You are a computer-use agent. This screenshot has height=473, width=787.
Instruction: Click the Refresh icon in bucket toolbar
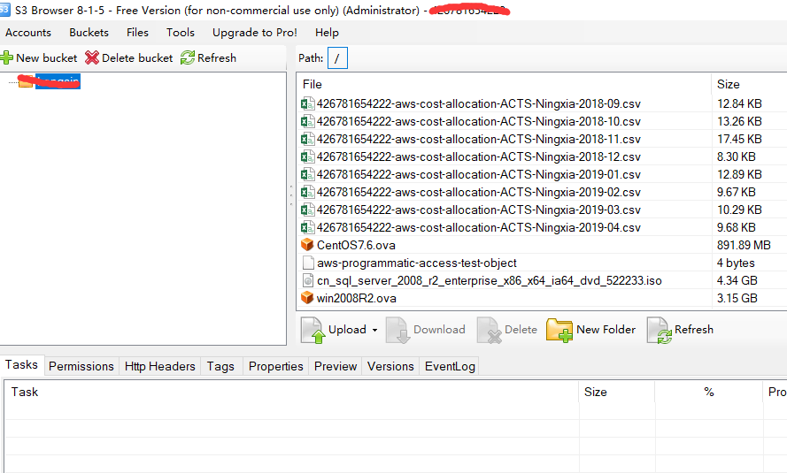coord(188,57)
